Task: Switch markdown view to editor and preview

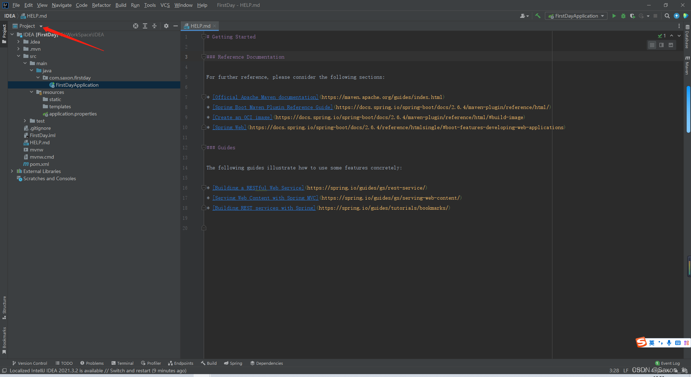Action: tap(661, 45)
